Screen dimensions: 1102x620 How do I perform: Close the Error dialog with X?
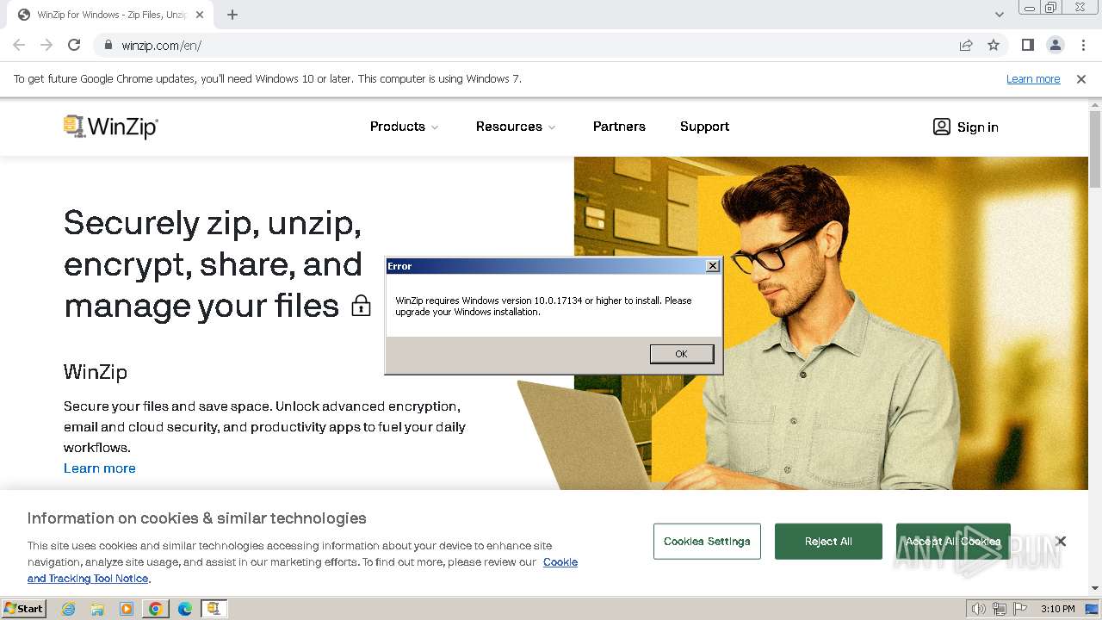[x=712, y=266]
